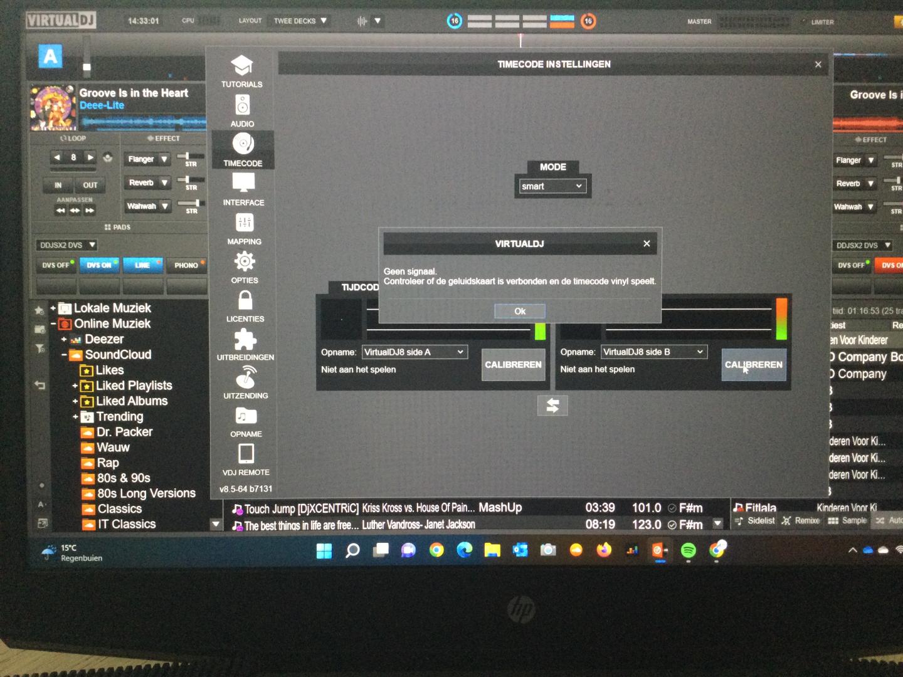This screenshot has width=903, height=677.
Task: Toggle LINE input on left deck
Action: [143, 265]
